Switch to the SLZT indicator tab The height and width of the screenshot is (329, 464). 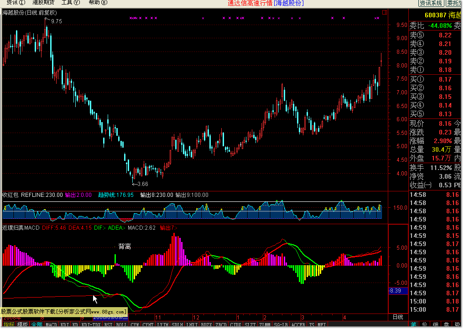click(250, 324)
